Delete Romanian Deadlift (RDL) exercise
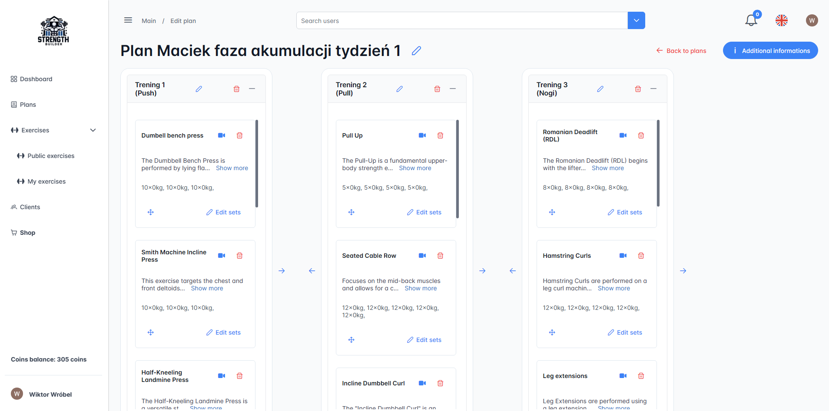Image resolution: width=829 pixels, height=411 pixels. coord(641,135)
